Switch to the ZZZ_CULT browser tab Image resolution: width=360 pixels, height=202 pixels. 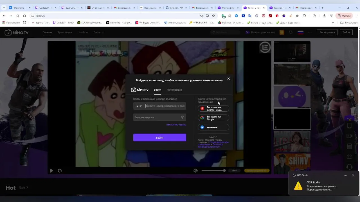[71, 8]
